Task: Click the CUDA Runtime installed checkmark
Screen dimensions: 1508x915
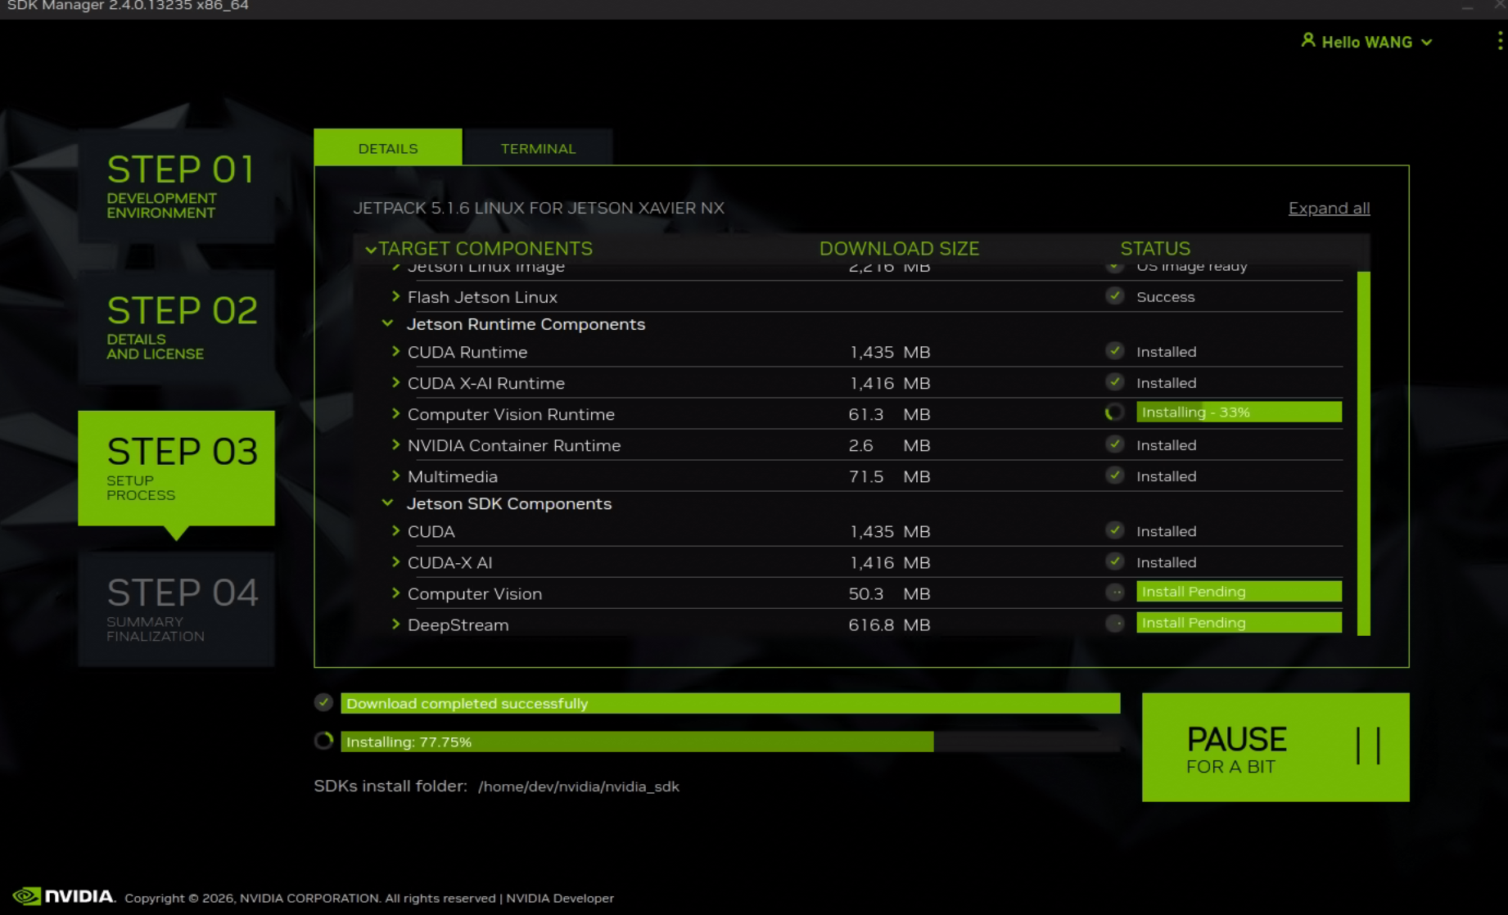Action: tap(1114, 351)
